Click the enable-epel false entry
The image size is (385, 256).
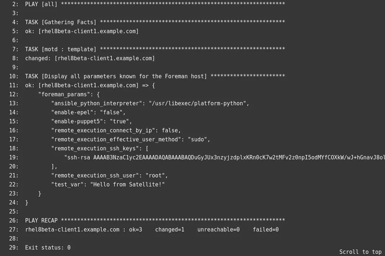click(x=88, y=112)
